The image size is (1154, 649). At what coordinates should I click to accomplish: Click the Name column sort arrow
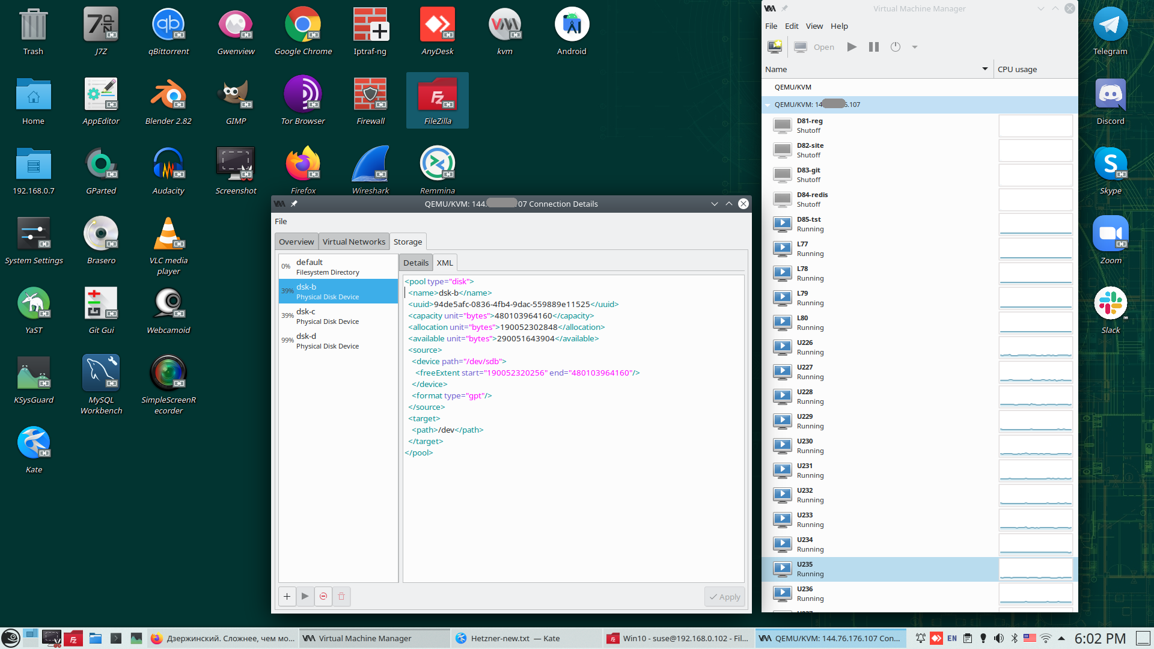tap(985, 69)
